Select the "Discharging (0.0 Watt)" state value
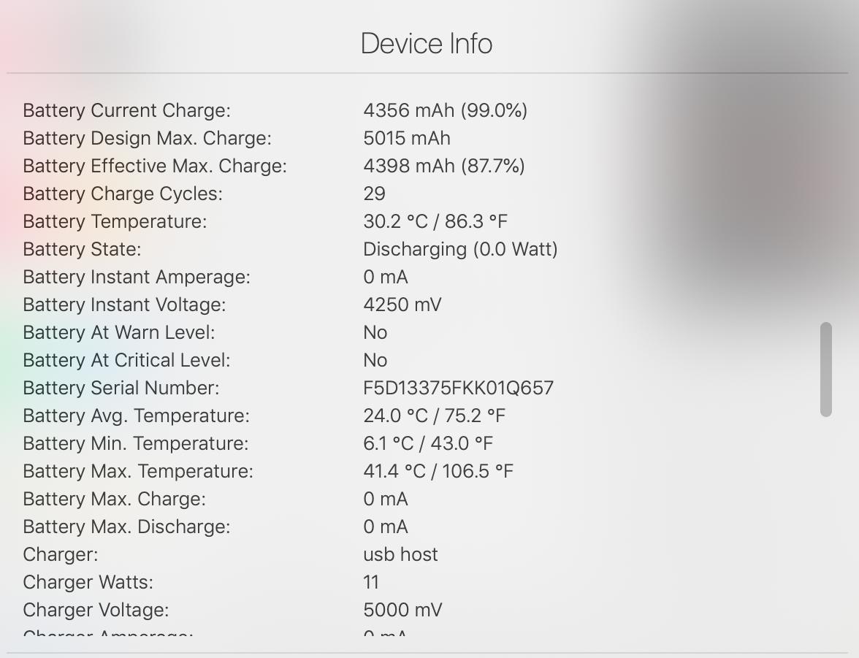The image size is (859, 658). (460, 249)
